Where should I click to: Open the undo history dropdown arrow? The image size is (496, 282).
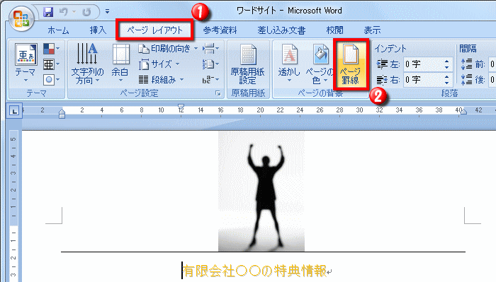pyautogui.click(x=74, y=12)
